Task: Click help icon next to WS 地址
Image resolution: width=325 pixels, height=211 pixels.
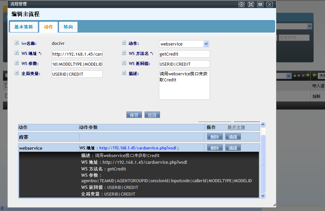Action: pos(17,53)
